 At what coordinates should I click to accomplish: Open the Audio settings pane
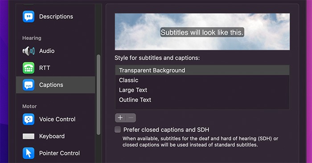(56, 51)
